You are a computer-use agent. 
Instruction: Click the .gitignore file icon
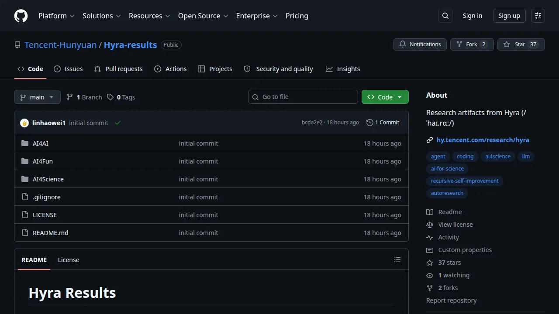click(25, 197)
